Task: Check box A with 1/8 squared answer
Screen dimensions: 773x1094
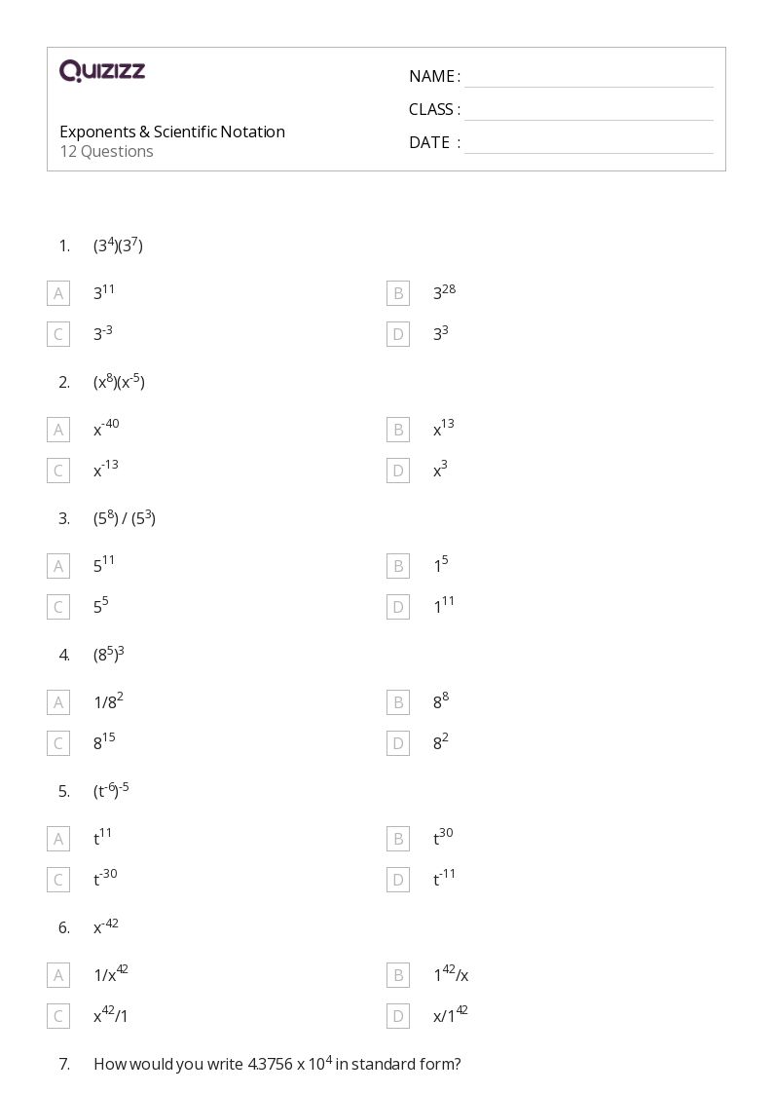Action: pos(58,702)
